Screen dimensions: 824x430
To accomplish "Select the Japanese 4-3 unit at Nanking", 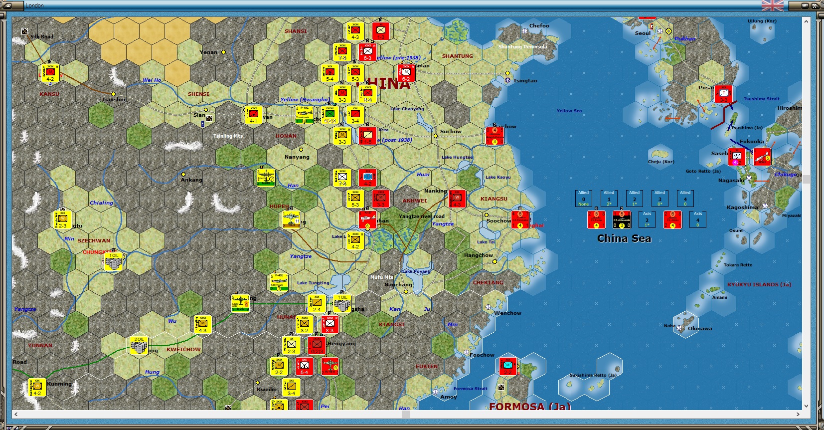I will tap(457, 199).
